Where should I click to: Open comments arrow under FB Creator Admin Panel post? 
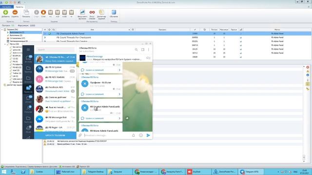tap(119, 118)
